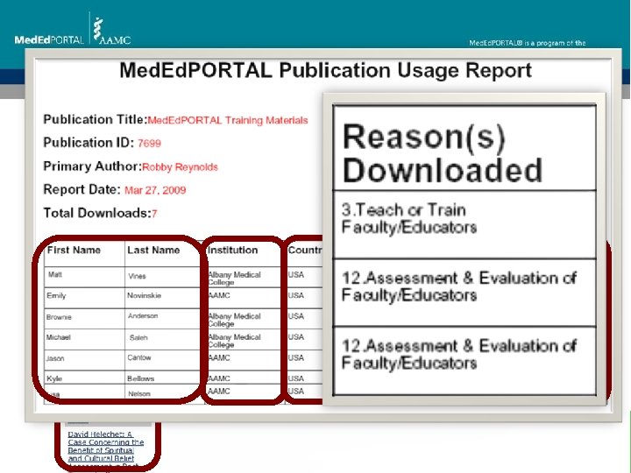Select the primary author name Robby Reynolds
631x473 pixels.
coord(180,167)
